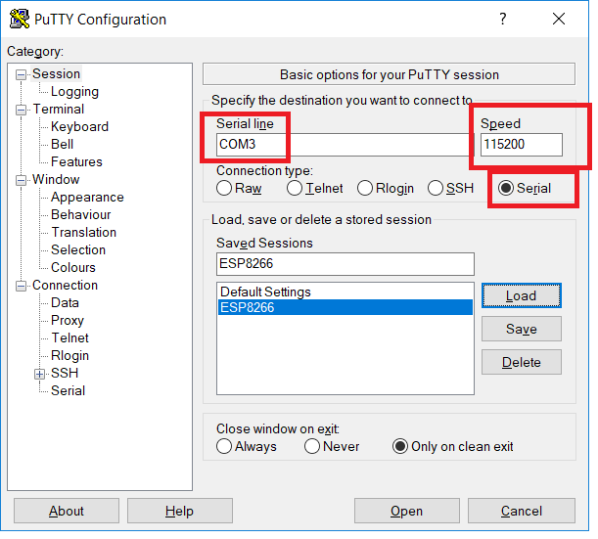Screen dimensions: 598x539
Task: Close the PuTTY Configuration window
Action: 559,19
